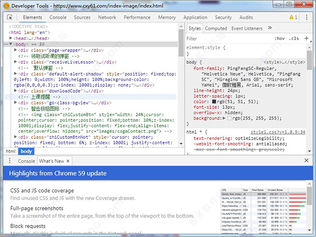Viewport: 316px width, 237px height.
Task: Toggle .cls element classes panel
Action: click(294, 38)
